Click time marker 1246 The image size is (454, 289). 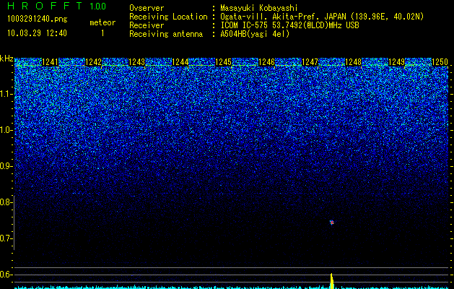tap(266, 62)
